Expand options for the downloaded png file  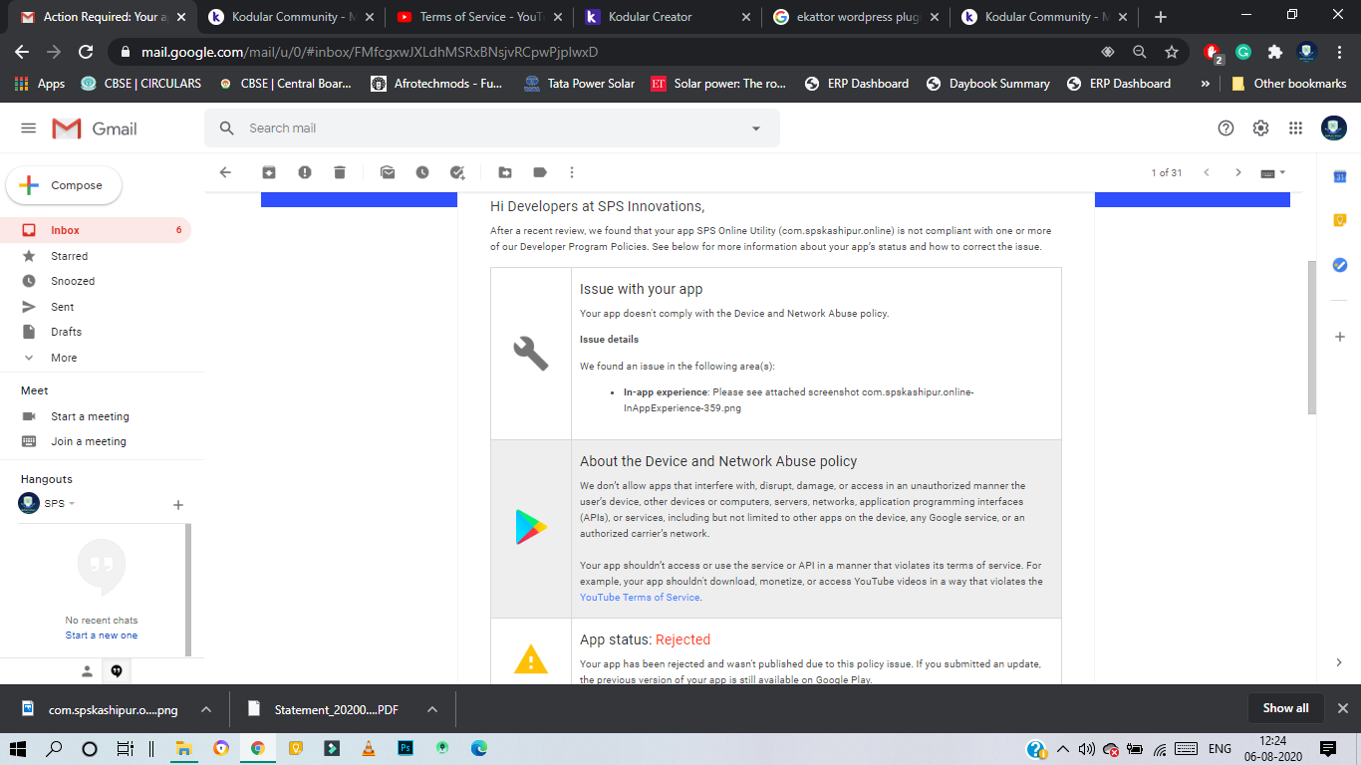click(206, 709)
